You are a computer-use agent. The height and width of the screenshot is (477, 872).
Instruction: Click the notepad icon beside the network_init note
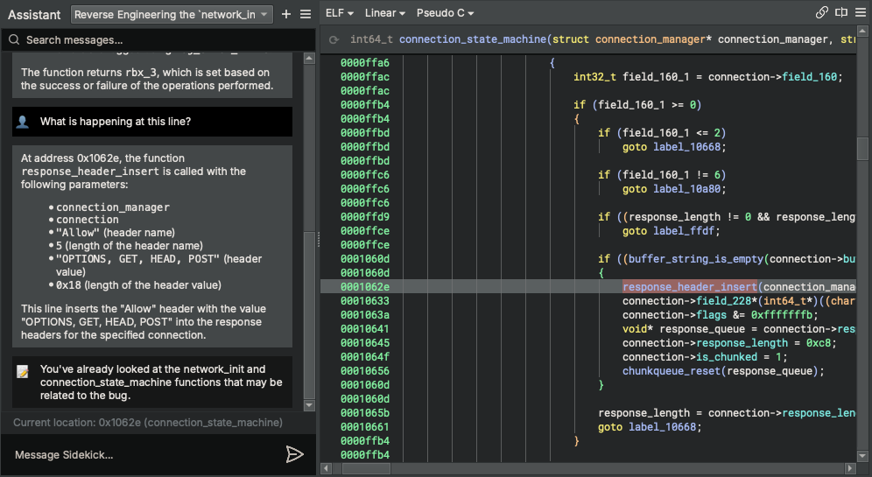tap(22, 371)
